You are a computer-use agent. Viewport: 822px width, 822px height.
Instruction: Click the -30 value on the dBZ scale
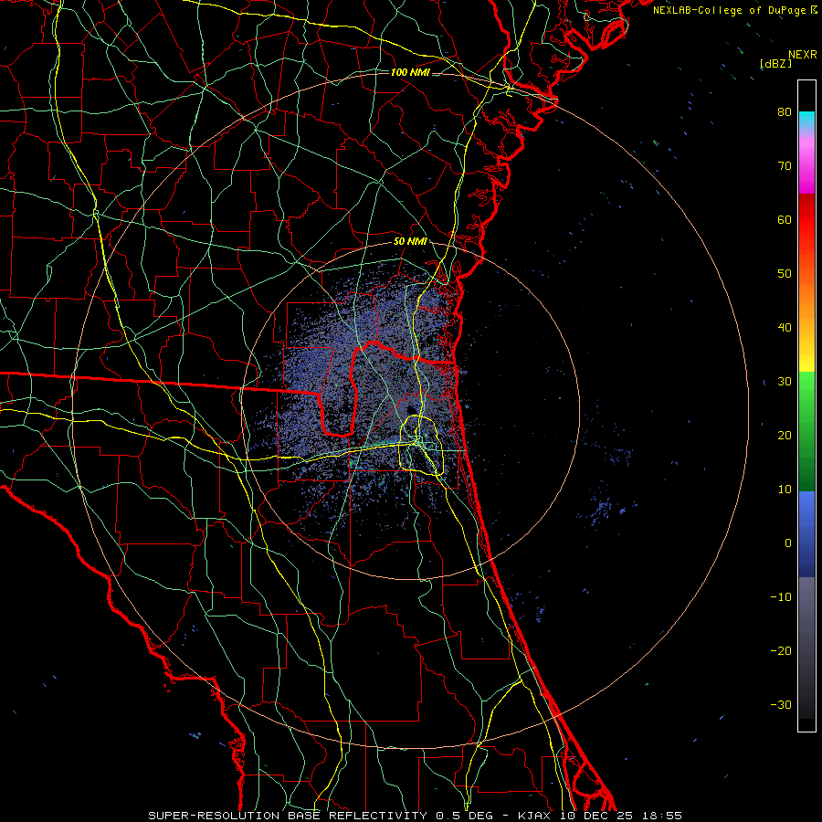(x=781, y=704)
